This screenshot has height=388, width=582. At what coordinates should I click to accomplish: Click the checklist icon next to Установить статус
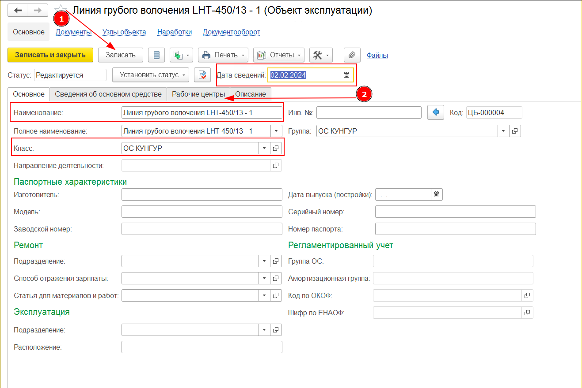click(x=202, y=75)
